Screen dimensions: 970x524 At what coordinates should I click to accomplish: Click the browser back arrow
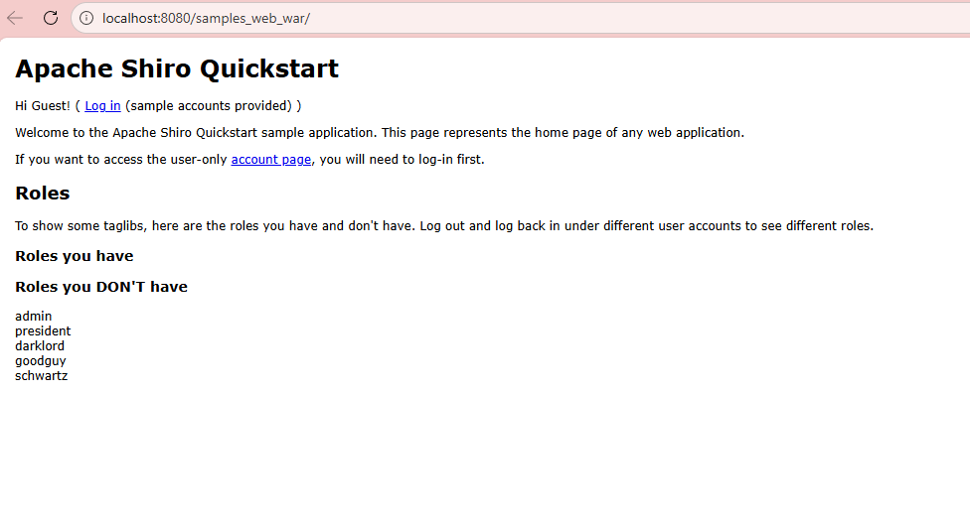click(15, 18)
